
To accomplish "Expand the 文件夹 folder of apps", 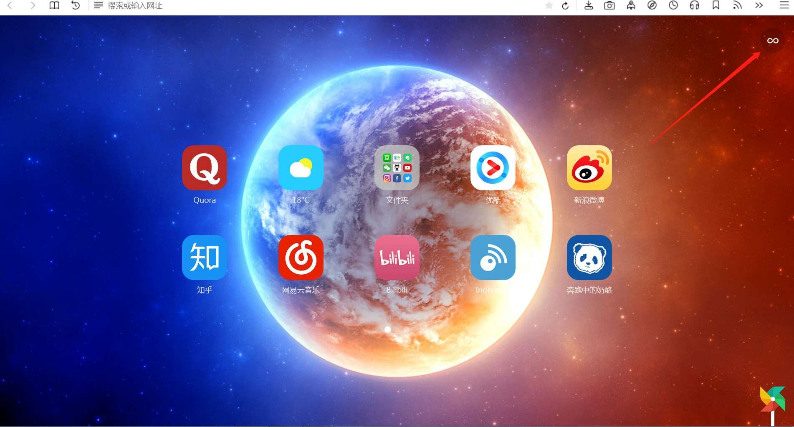I will point(397,168).
